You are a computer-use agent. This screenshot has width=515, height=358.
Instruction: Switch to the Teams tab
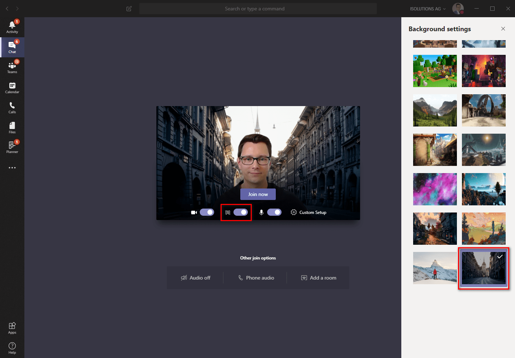12,67
